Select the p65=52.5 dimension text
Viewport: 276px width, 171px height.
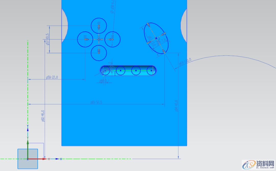coord(97,102)
